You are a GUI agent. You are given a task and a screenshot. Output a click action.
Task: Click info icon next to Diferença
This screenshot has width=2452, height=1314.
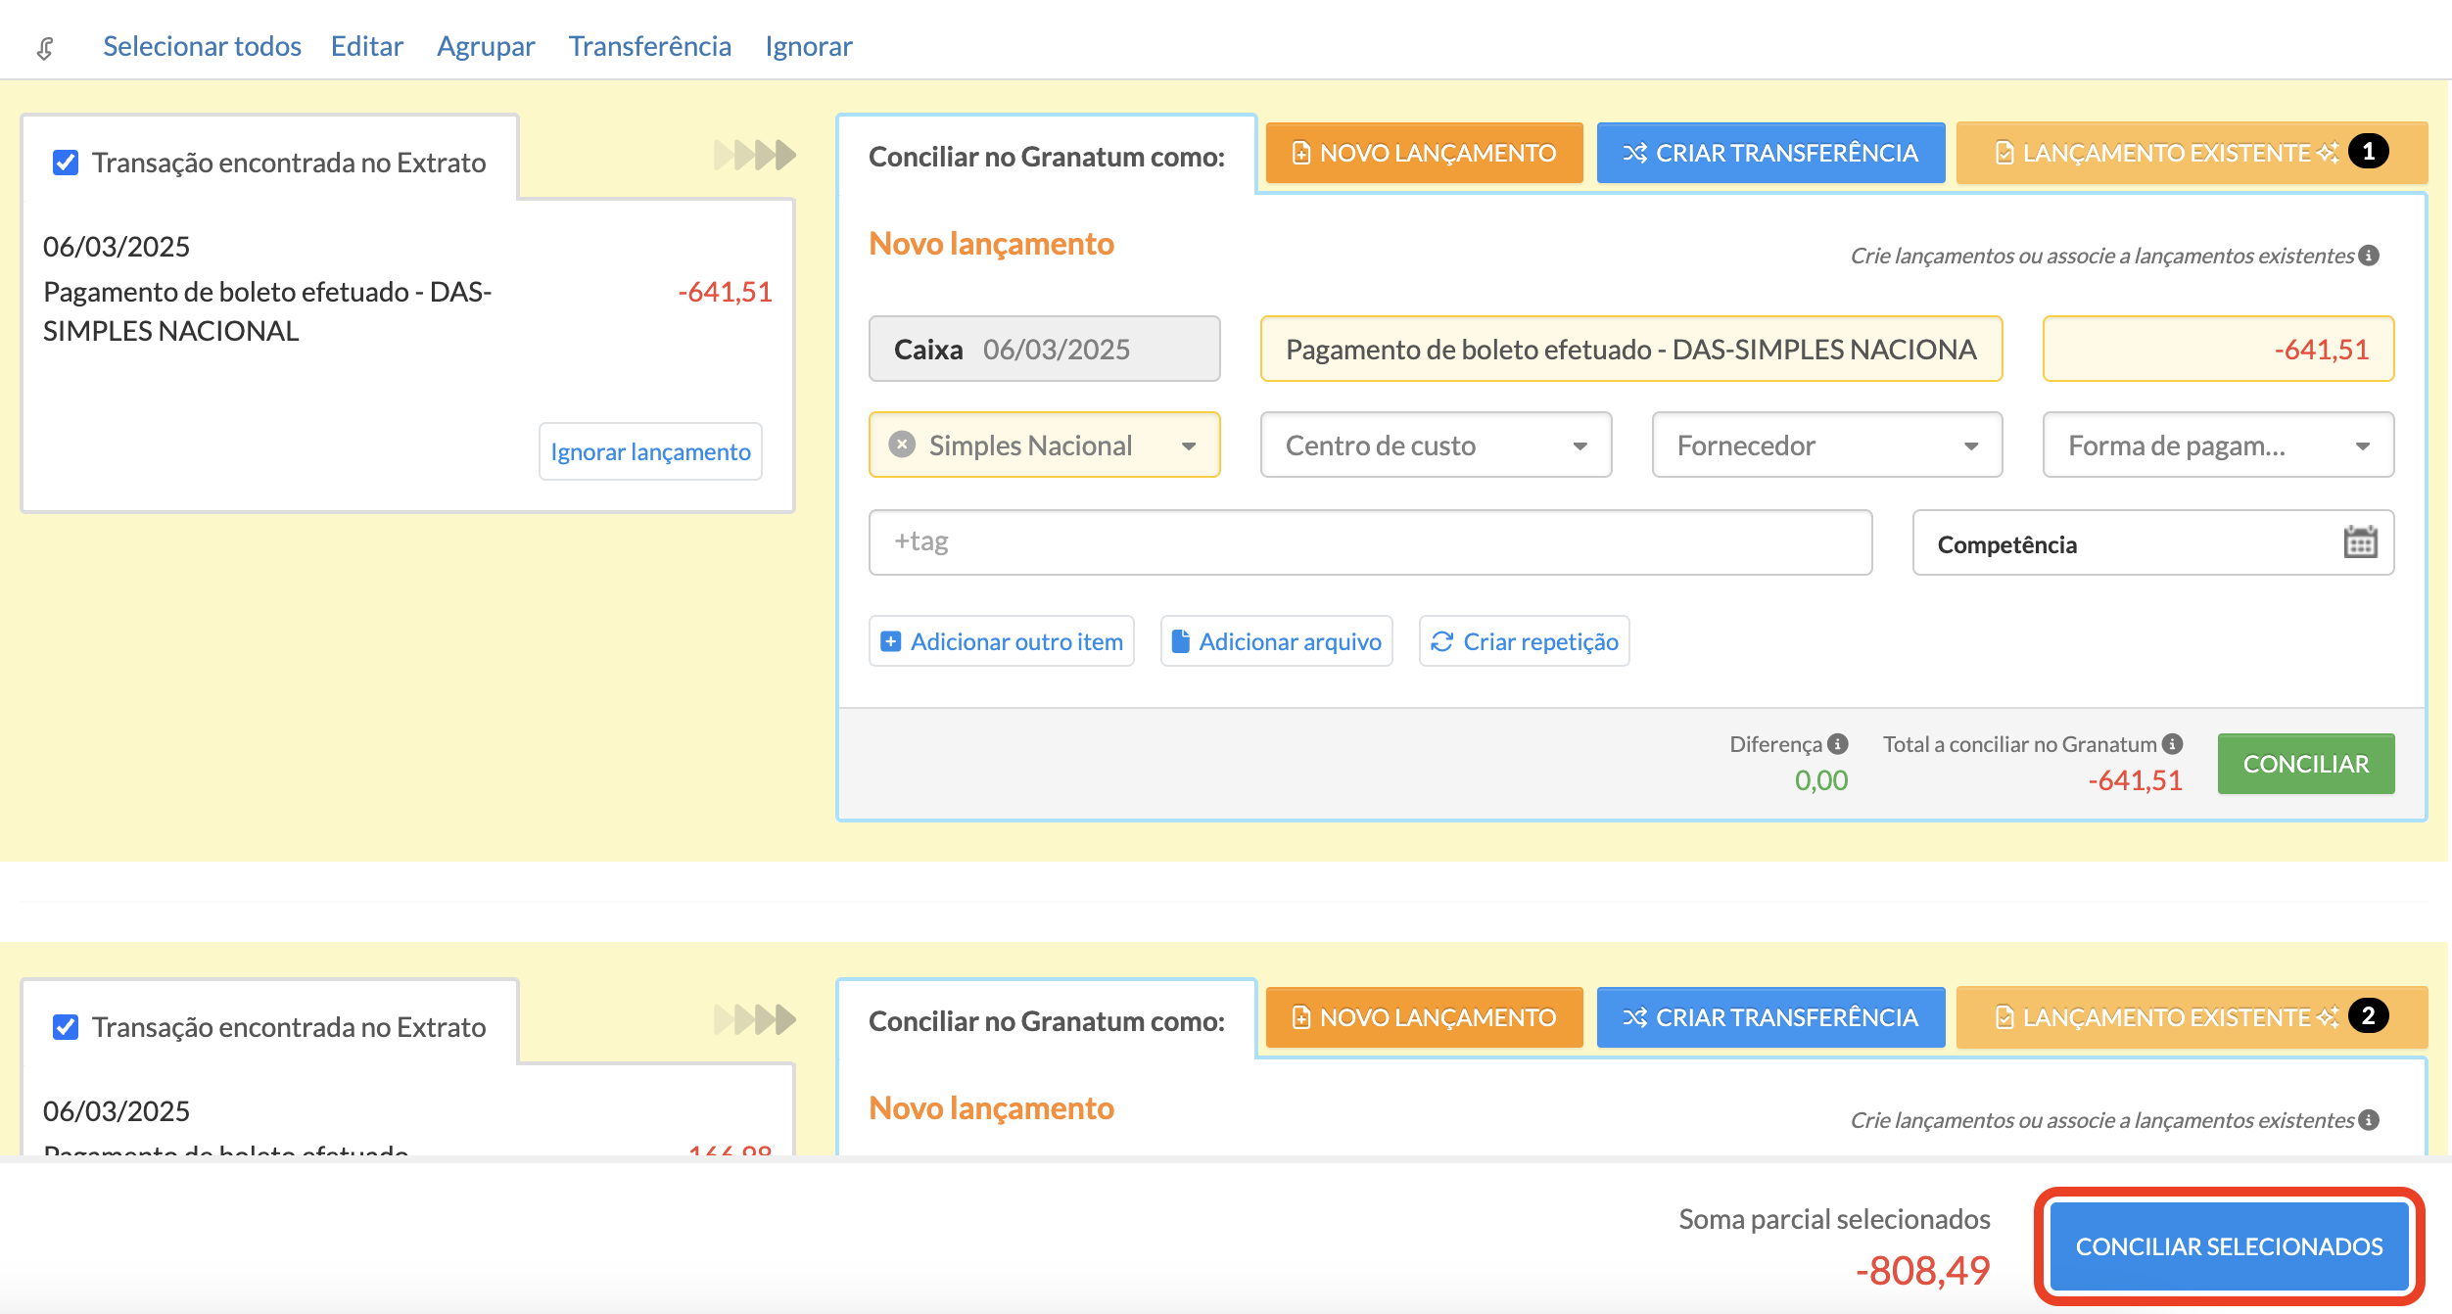1838,744
